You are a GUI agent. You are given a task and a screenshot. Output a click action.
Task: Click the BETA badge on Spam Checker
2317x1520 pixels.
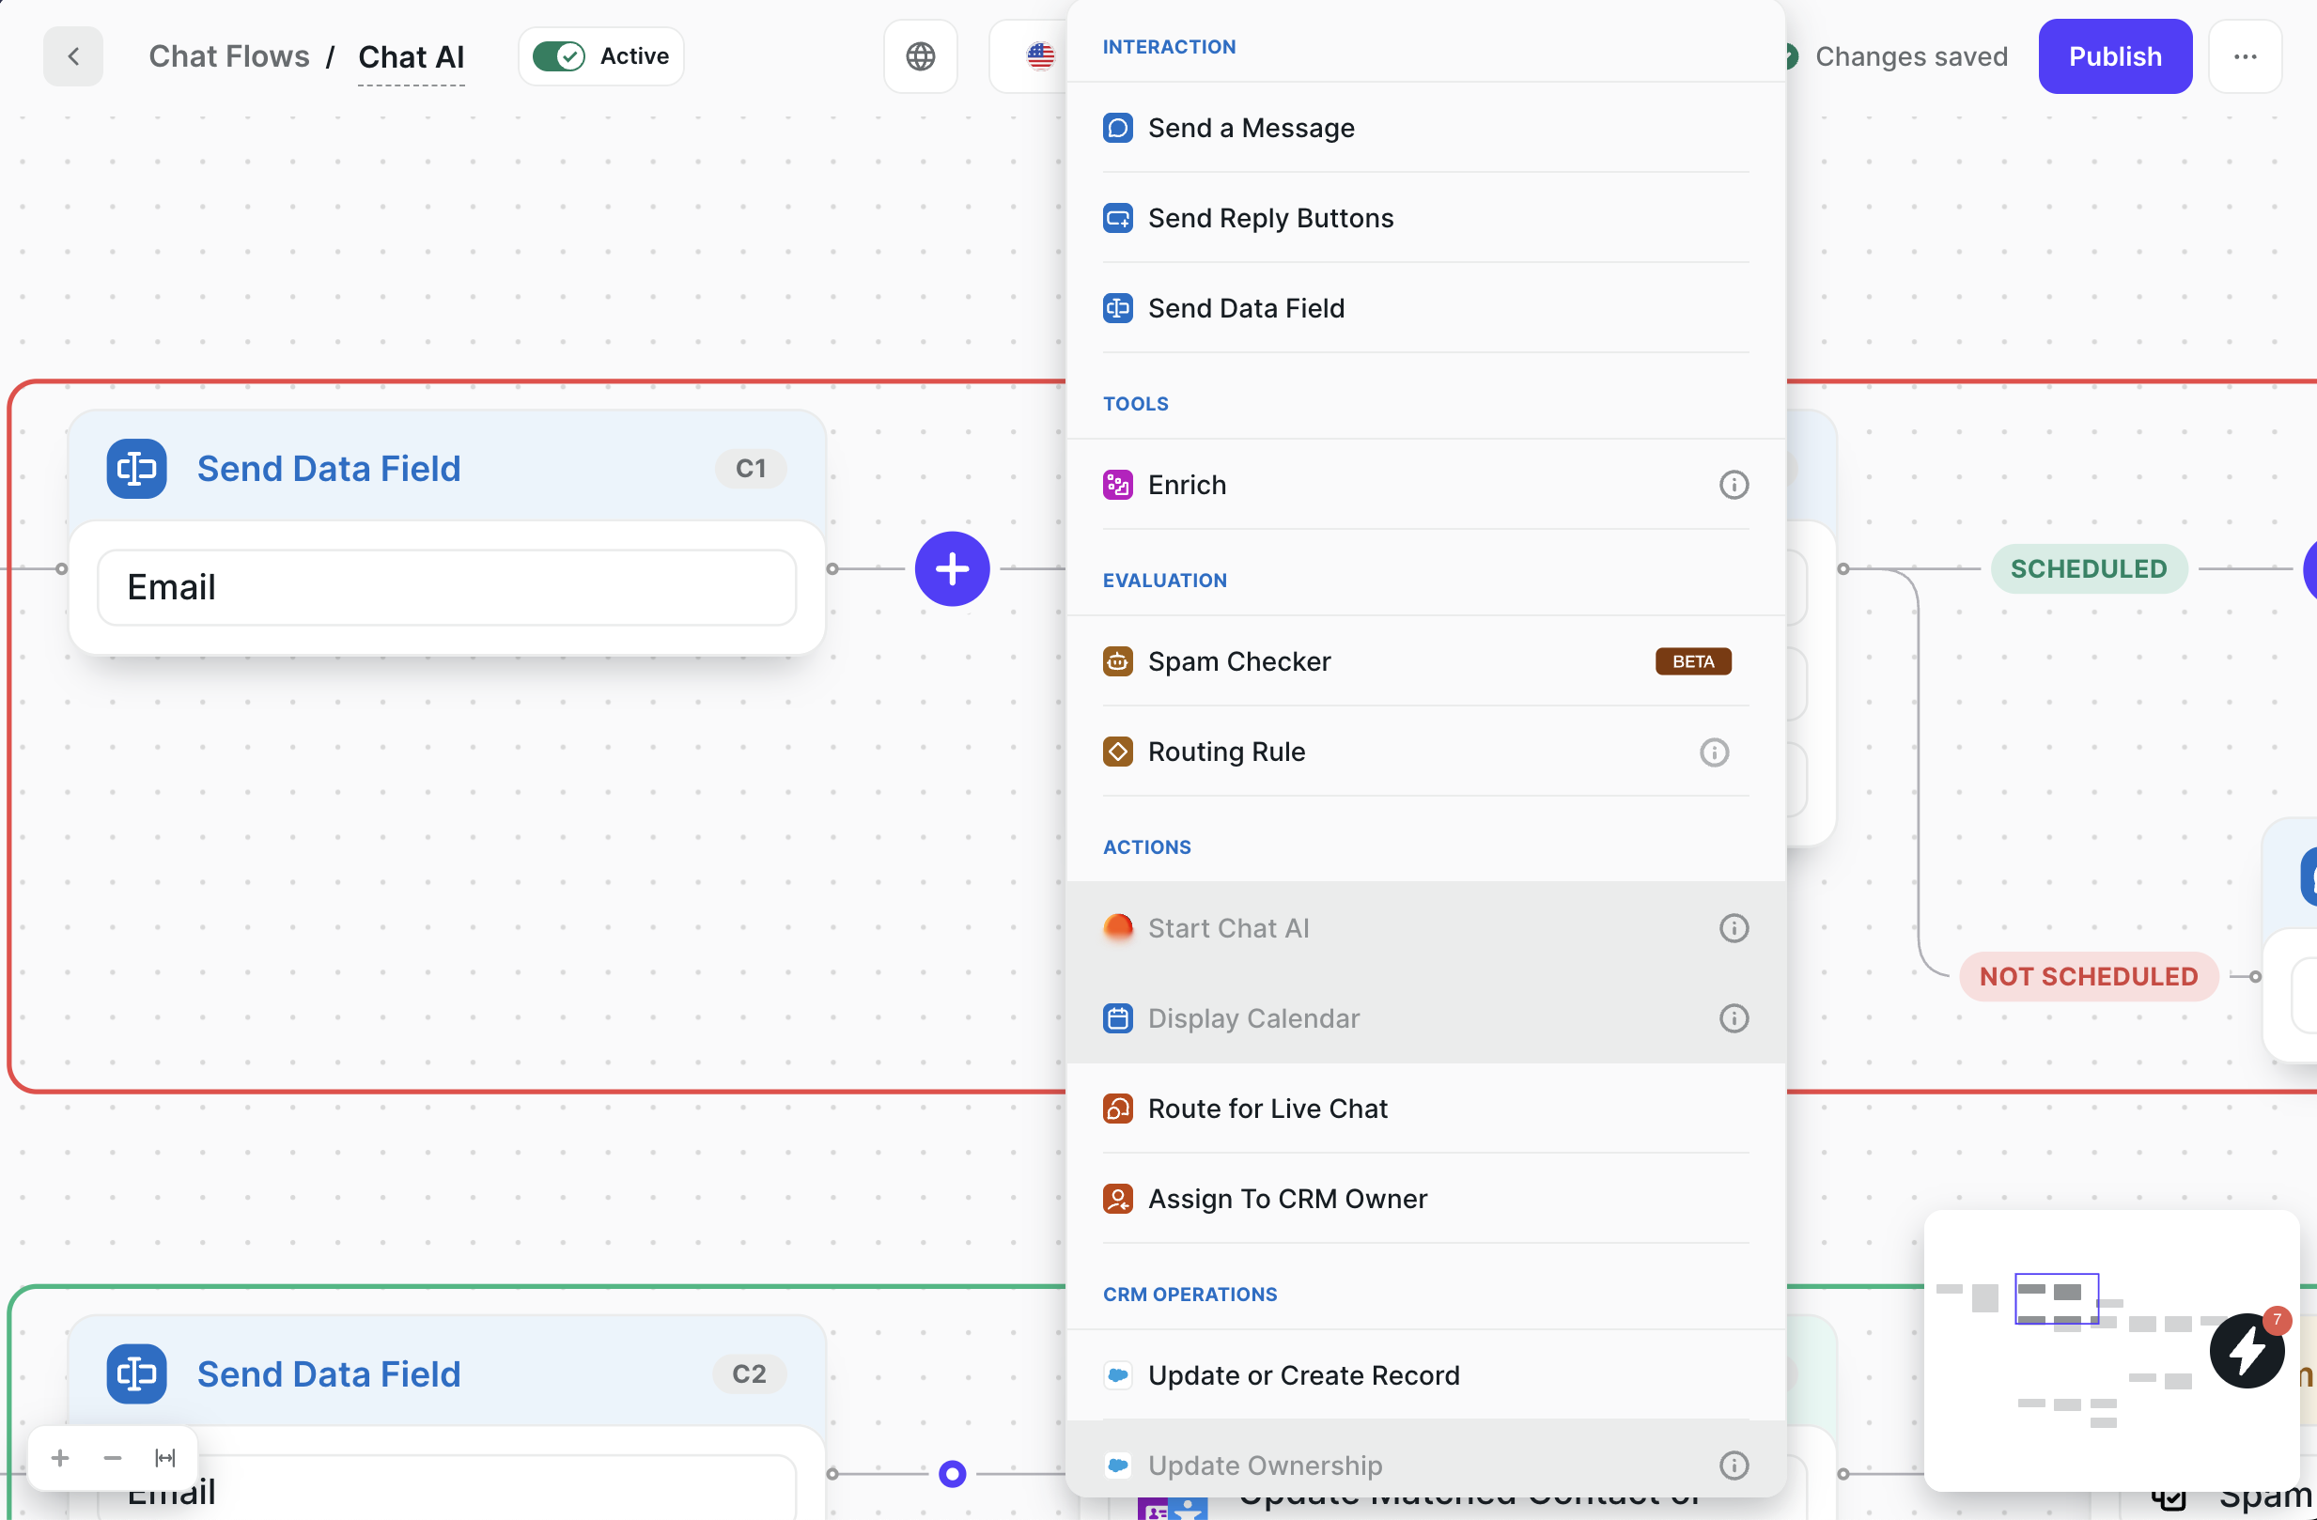(1693, 661)
